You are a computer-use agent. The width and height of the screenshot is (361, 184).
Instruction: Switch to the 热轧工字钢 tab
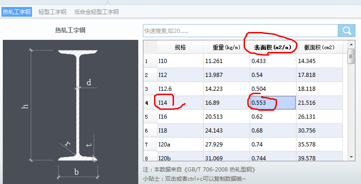[x=17, y=12]
